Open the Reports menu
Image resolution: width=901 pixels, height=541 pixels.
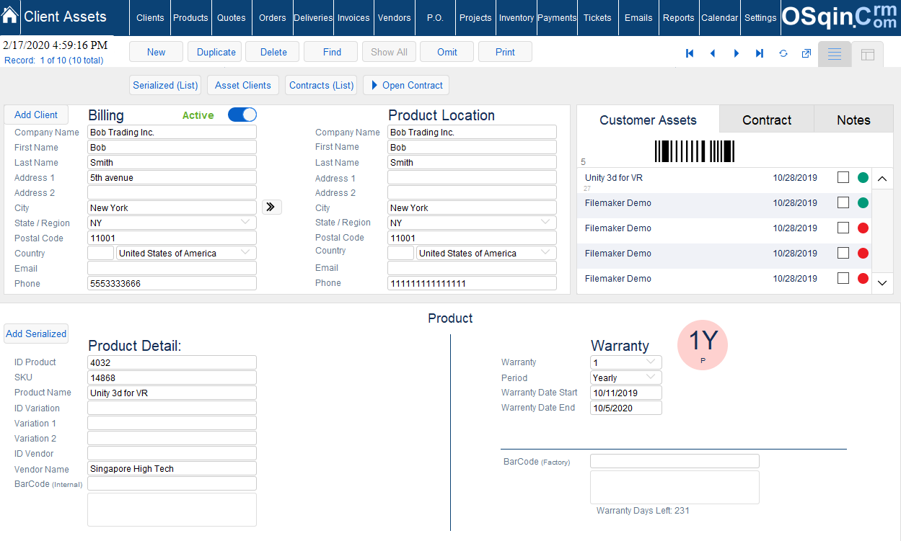point(679,18)
